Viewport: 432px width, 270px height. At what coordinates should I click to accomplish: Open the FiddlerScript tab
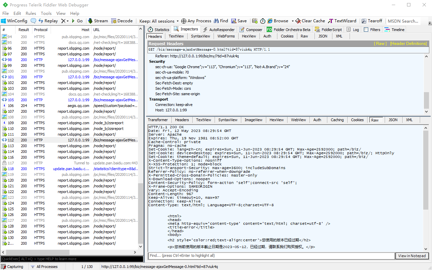coord(328,30)
